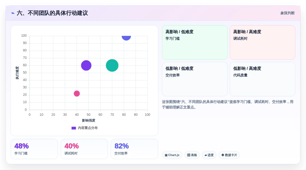Viewport: 306px width, 170px height.
Task: Click the lightning icon beside the section title
Action: click(13, 13)
